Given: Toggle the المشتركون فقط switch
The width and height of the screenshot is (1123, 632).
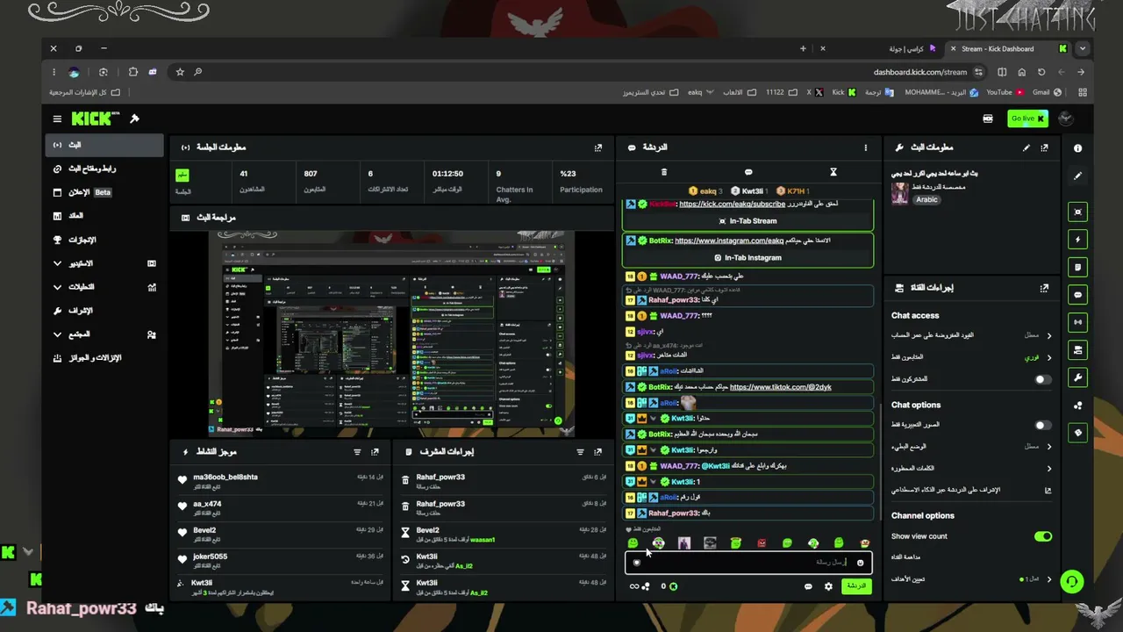Looking at the screenshot, I should [1042, 379].
